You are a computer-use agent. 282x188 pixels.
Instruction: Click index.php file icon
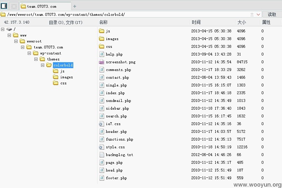pos(102,93)
